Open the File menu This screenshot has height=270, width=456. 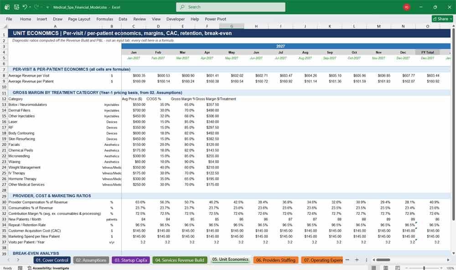point(9,19)
